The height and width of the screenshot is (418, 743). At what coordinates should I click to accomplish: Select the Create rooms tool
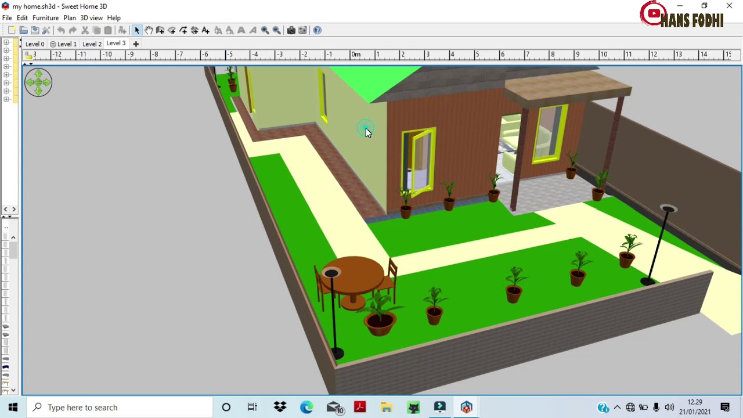point(172,30)
